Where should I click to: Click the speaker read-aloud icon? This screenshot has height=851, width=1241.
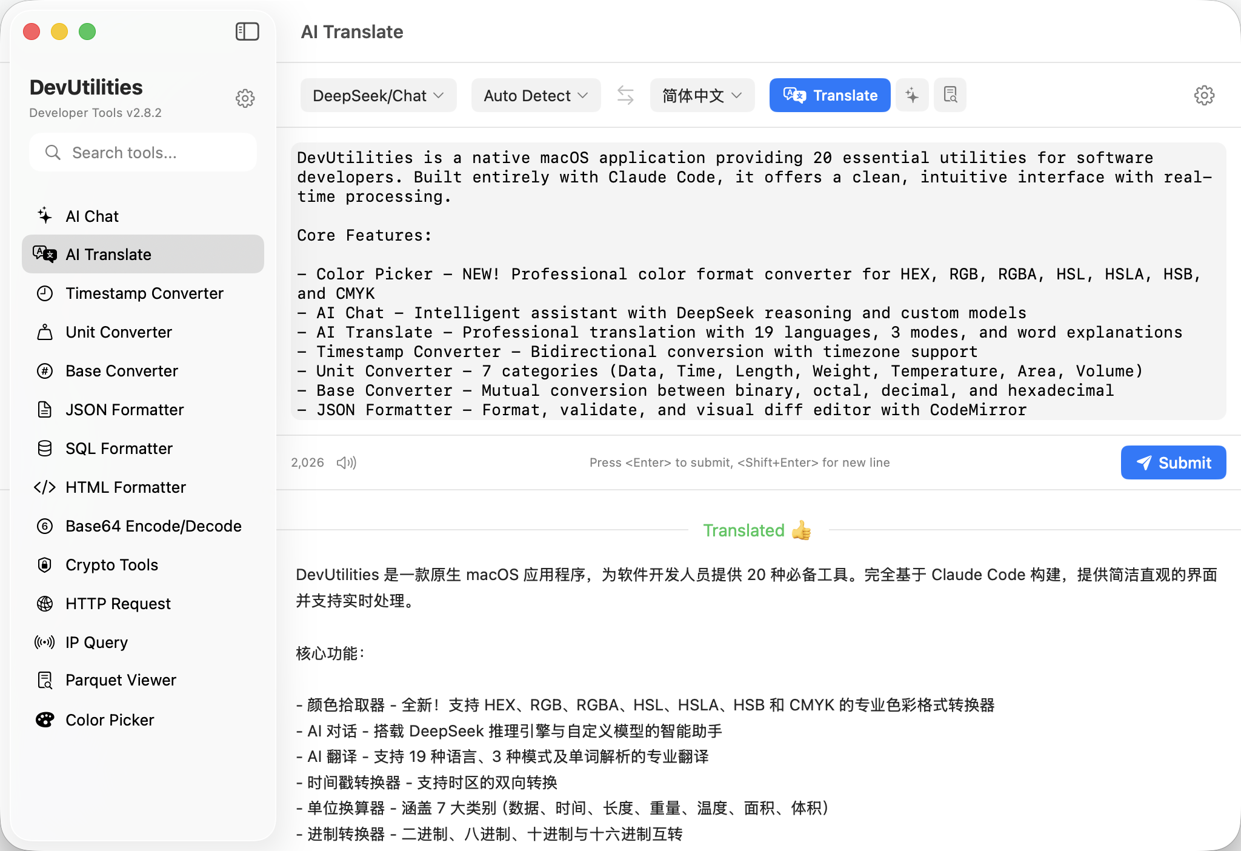[x=347, y=462]
